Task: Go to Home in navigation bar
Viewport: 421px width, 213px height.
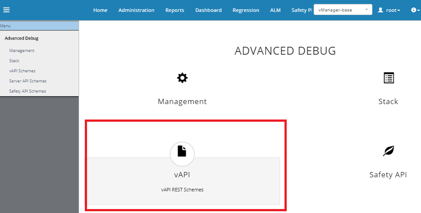Action: pyautogui.click(x=100, y=10)
